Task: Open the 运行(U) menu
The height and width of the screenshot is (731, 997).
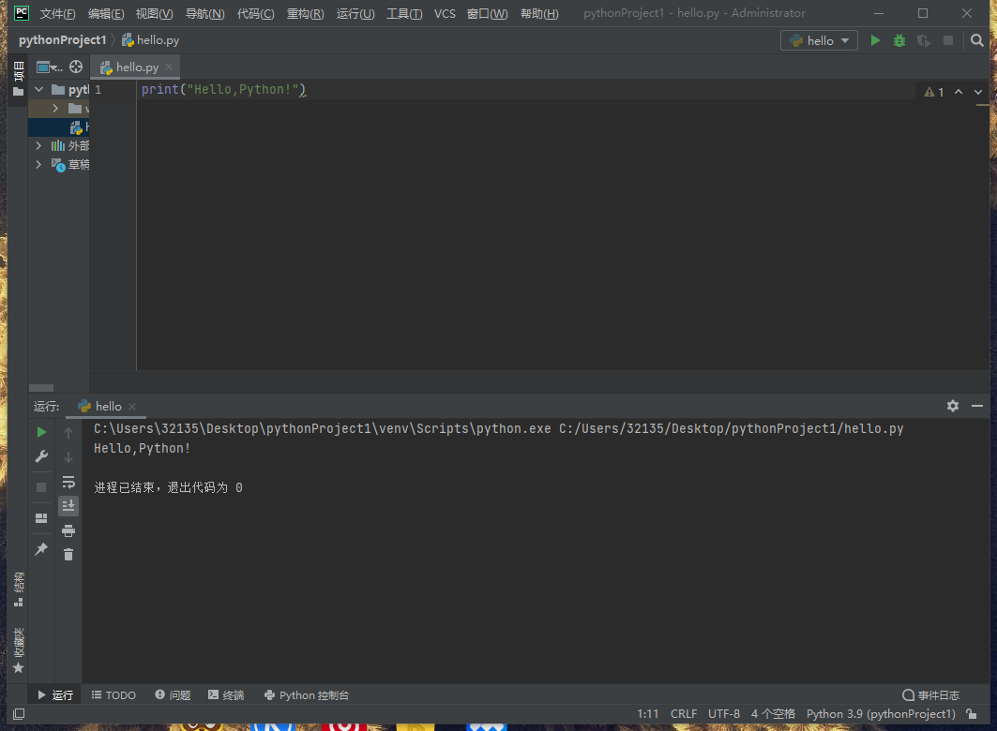Action: tap(355, 13)
